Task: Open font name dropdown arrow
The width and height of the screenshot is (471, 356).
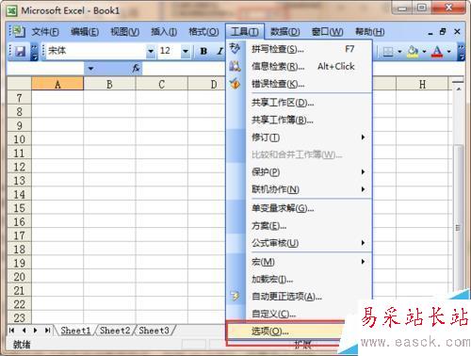Action: pyautogui.click(x=151, y=51)
